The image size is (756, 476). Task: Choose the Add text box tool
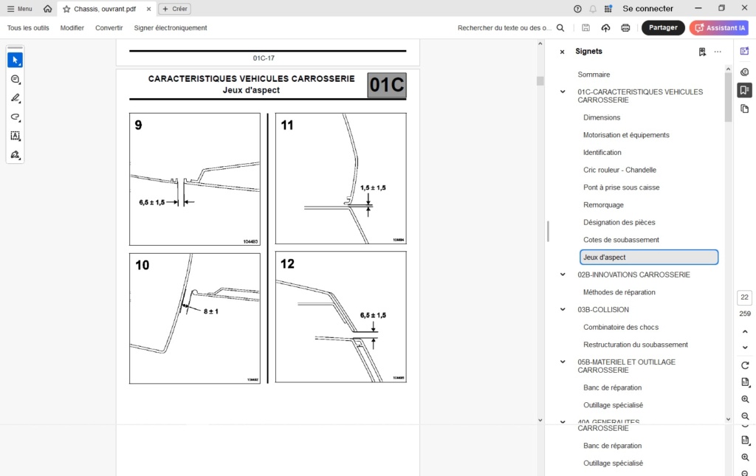coord(15,136)
